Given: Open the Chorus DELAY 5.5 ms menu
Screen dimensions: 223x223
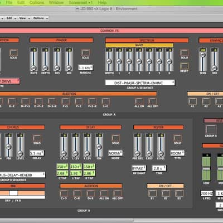Looking at the screenshot, I should [37, 153].
